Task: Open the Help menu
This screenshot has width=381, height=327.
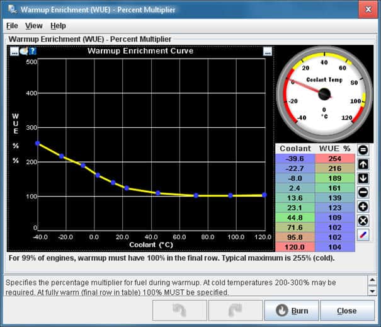Action: coord(58,26)
